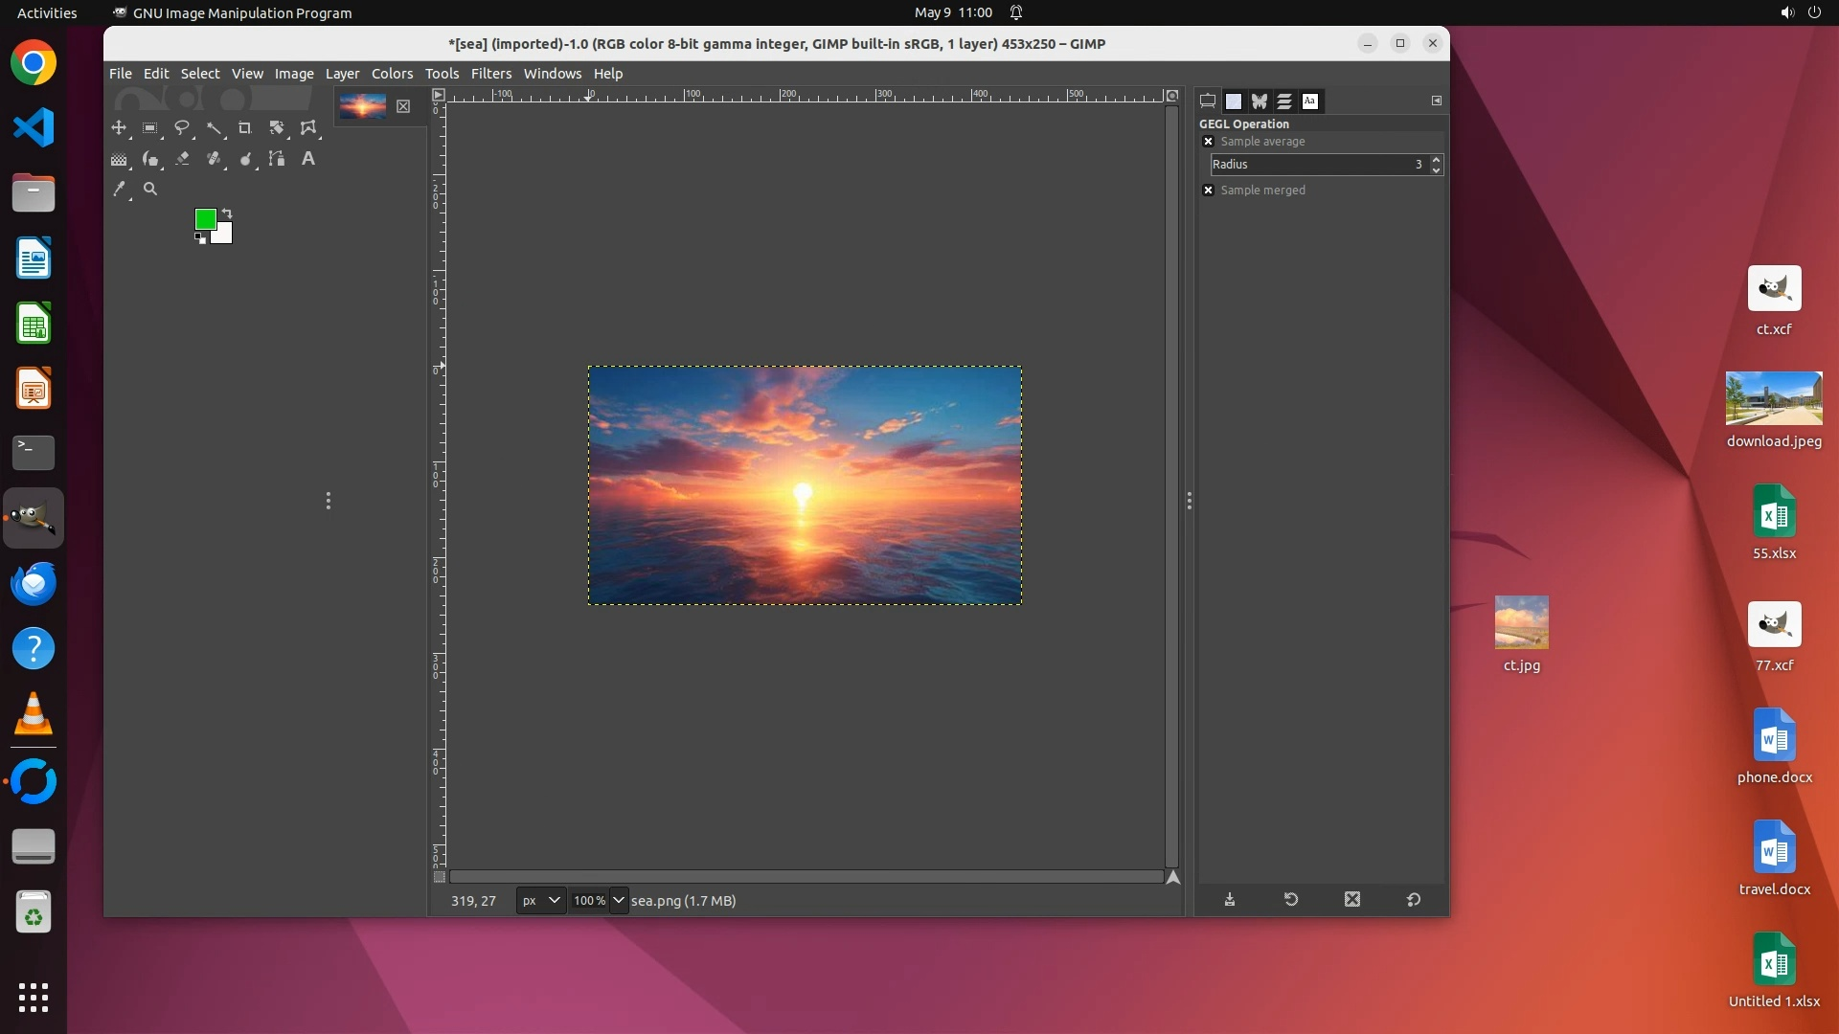This screenshot has width=1839, height=1034.
Task: Click the green foreground color swatch
Action: tap(204, 219)
